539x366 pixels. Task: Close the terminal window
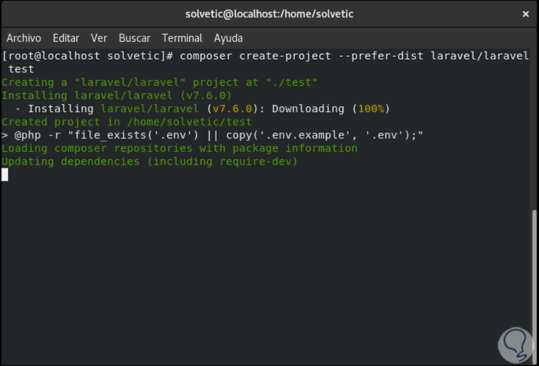pyautogui.click(x=525, y=14)
